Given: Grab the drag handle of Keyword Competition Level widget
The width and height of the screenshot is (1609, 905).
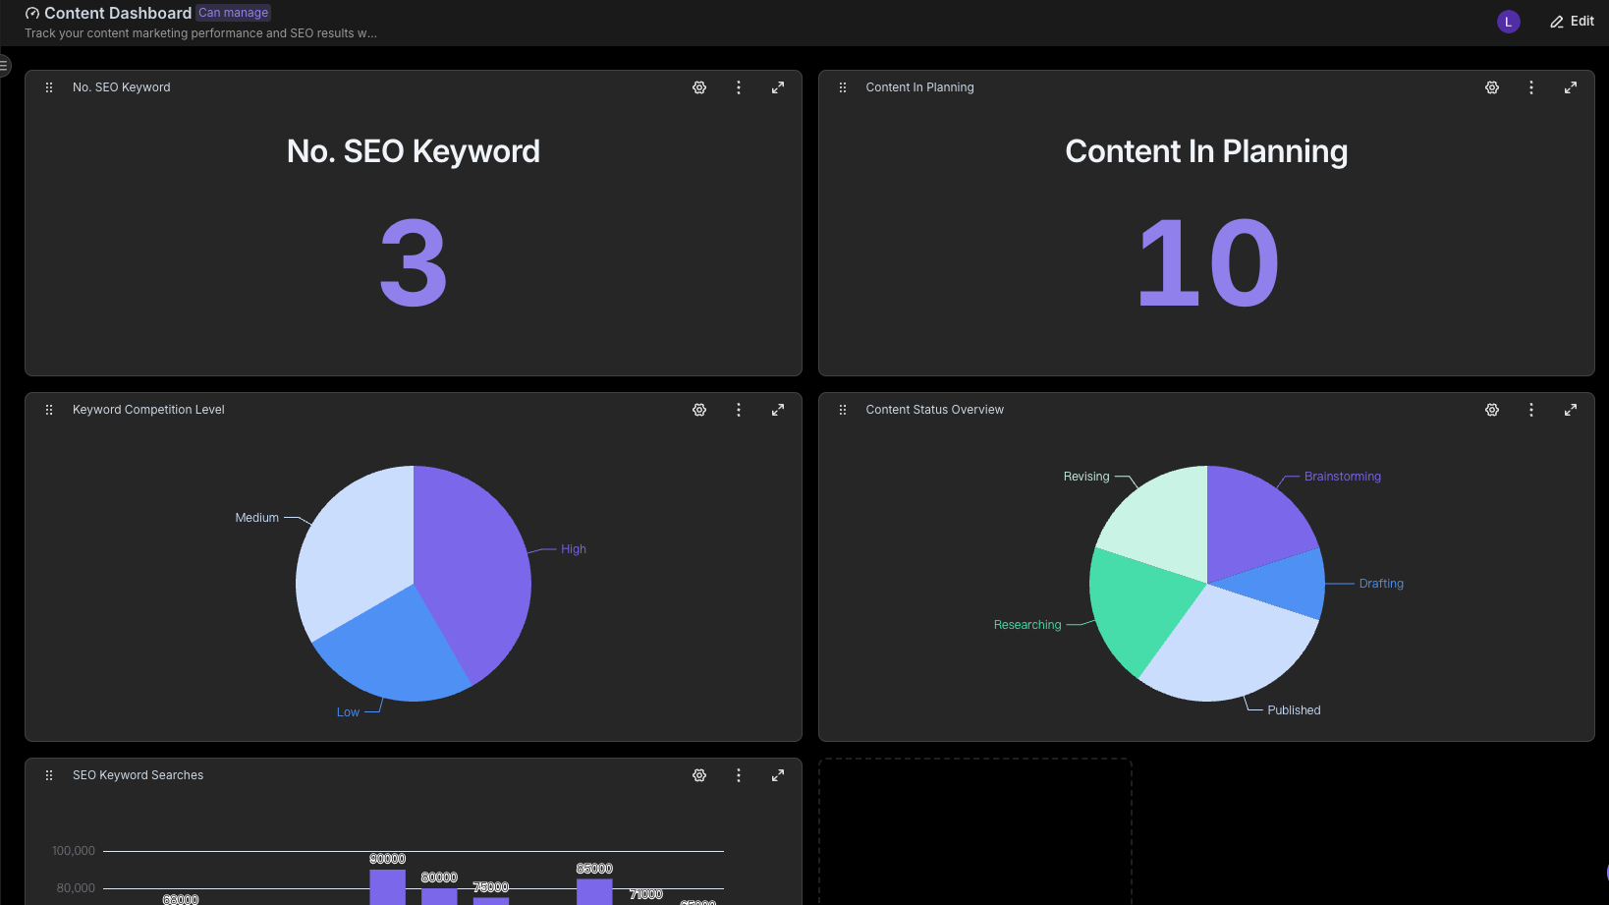Looking at the screenshot, I should 49,410.
